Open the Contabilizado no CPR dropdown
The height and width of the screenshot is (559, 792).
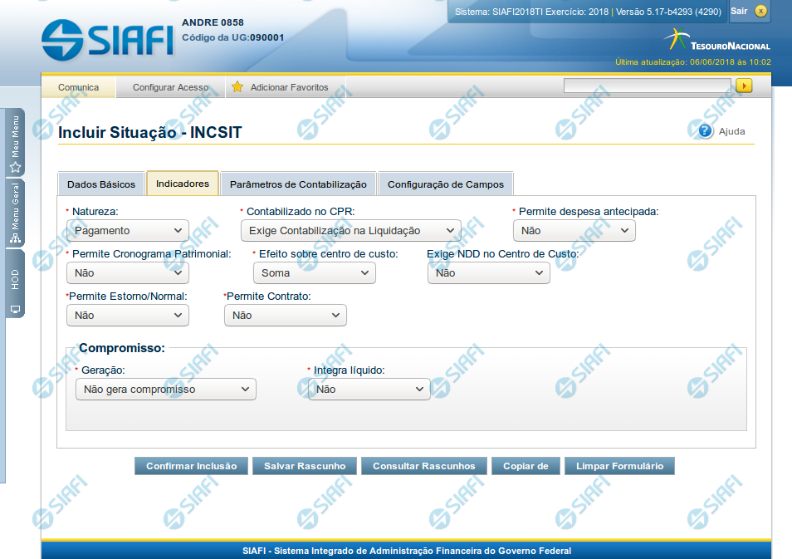pyautogui.click(x=350, y=231)
